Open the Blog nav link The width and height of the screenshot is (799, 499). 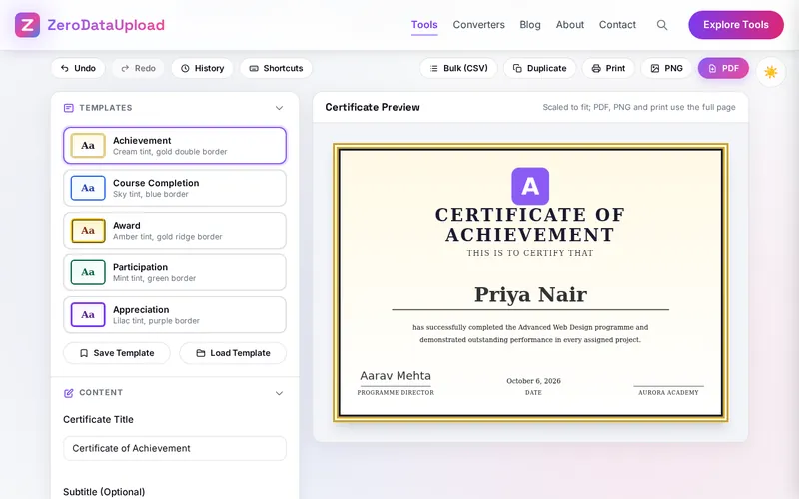(x=530, y=25)
